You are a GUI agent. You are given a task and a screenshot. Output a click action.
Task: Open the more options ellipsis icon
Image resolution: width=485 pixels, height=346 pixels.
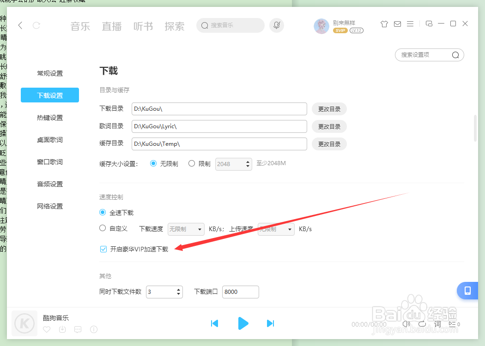click(94, 329)
